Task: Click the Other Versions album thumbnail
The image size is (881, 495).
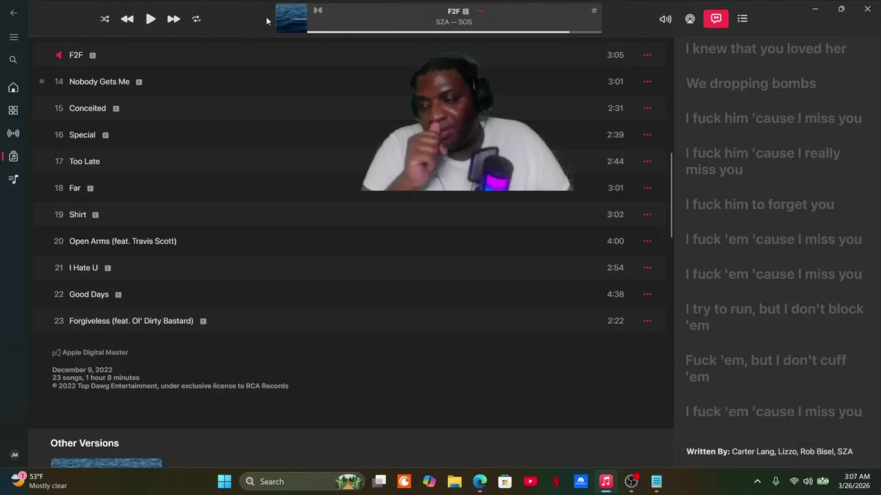Action: click(x=106, y=463)
